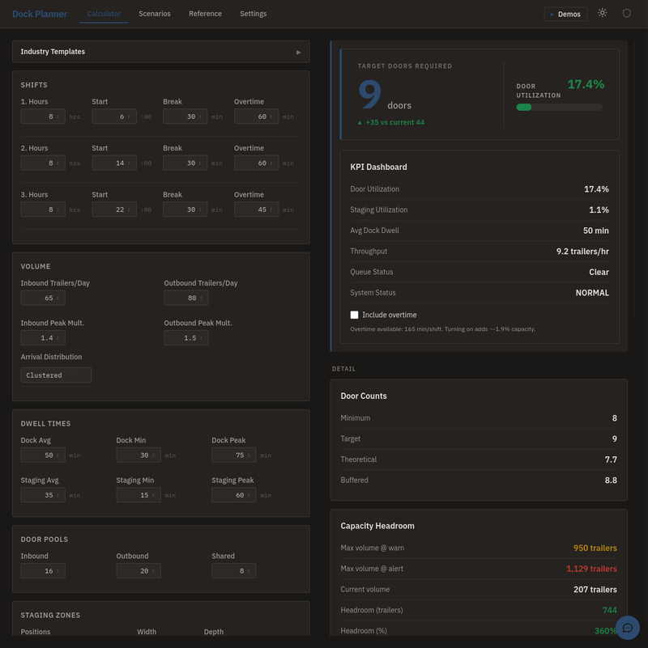648x648 pixels.
Task: Click the System Status value 'NORMAL'
Action: 592,293
